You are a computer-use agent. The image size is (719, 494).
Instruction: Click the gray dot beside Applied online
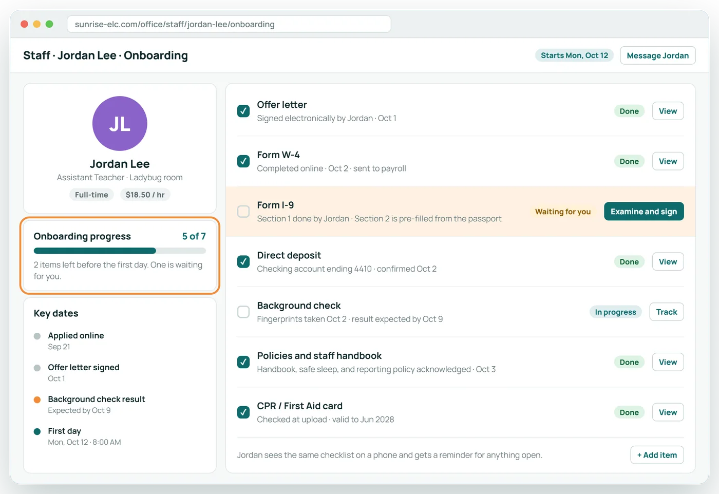(x=37, y=336)
